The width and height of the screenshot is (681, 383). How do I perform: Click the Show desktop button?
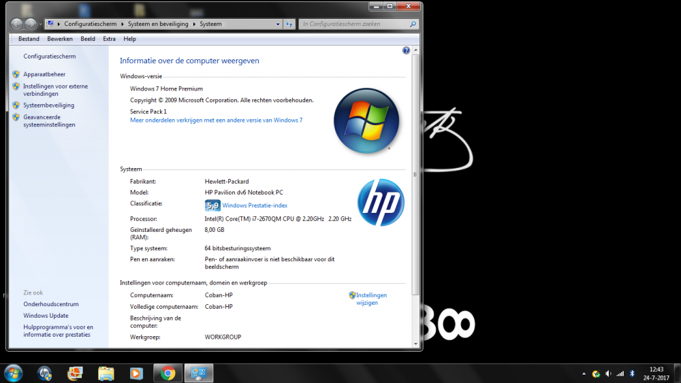677,373
